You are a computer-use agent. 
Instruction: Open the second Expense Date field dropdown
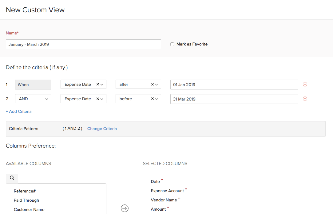tap(102, 98)
